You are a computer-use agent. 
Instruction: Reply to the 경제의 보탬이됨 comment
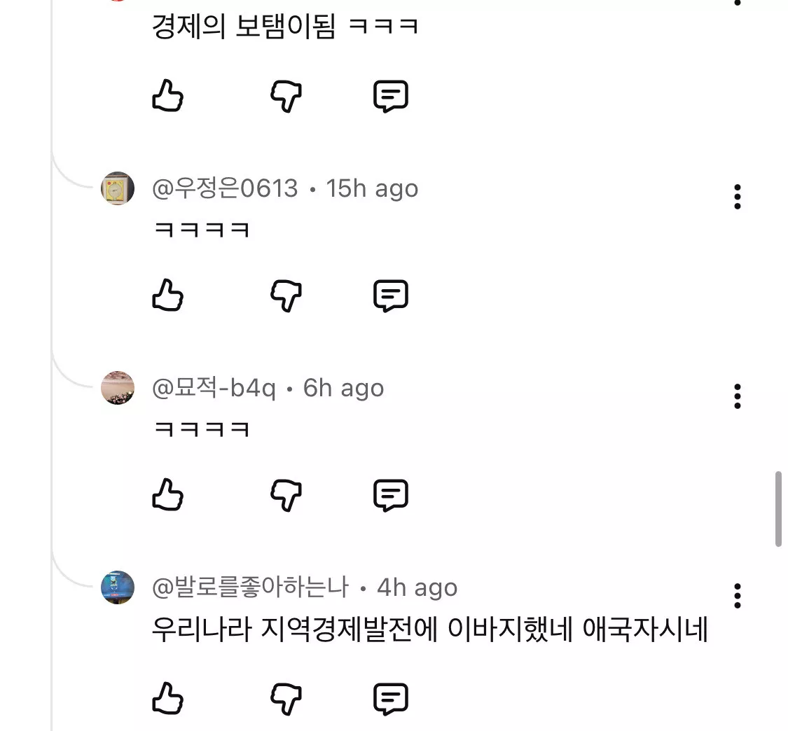pyautogui.click(x=390, y=96)
